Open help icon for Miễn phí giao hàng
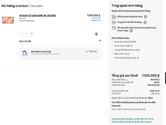 pos(145,17)
